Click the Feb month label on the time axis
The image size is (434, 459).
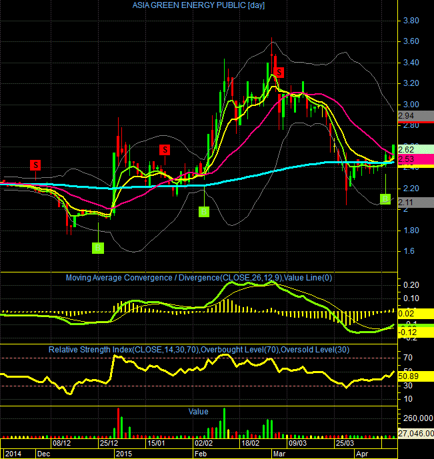(201, 454)
